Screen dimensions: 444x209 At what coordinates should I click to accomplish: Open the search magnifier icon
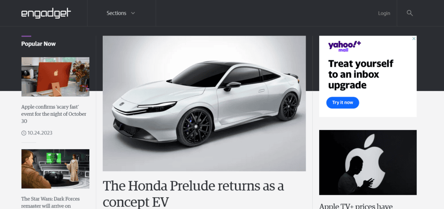[410, 13]
